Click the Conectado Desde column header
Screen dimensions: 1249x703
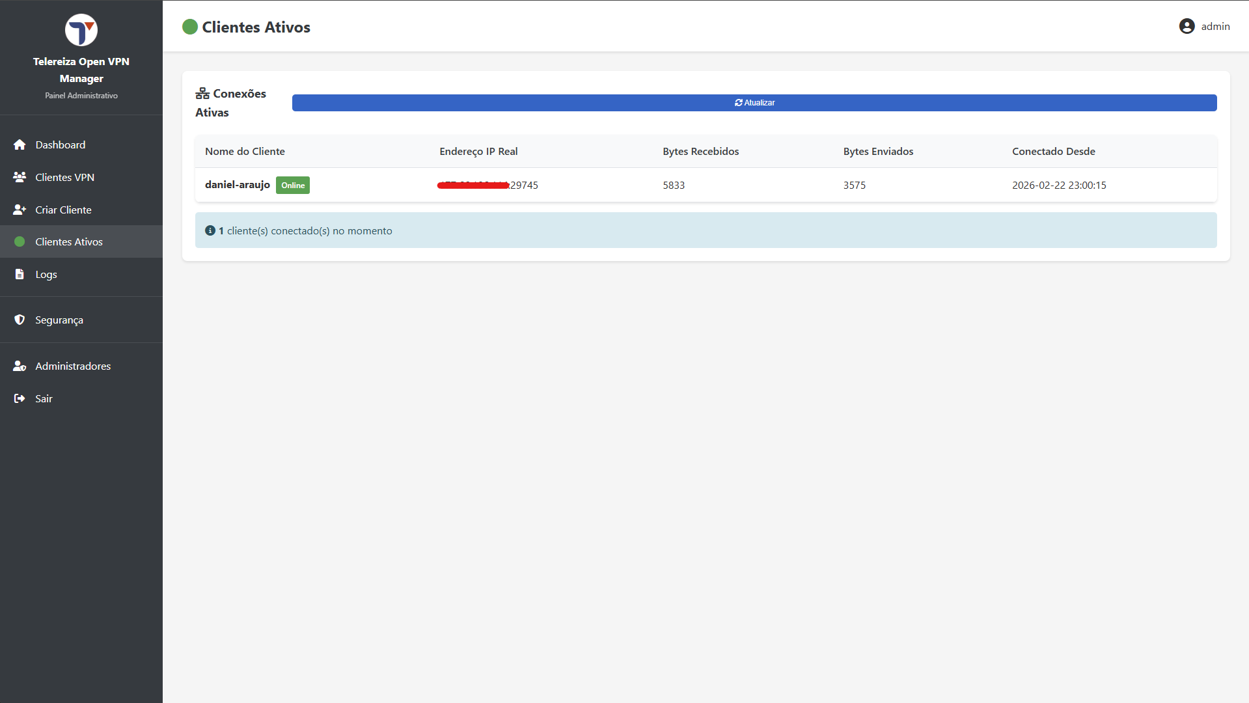click(1053, 151)
